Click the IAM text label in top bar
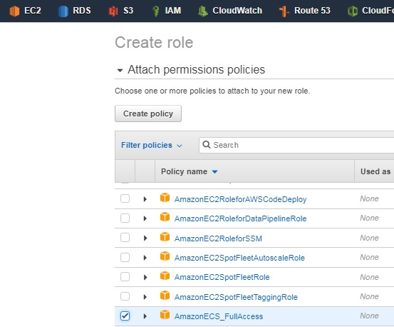The image size is (394, 327). (x=173, y=11)
